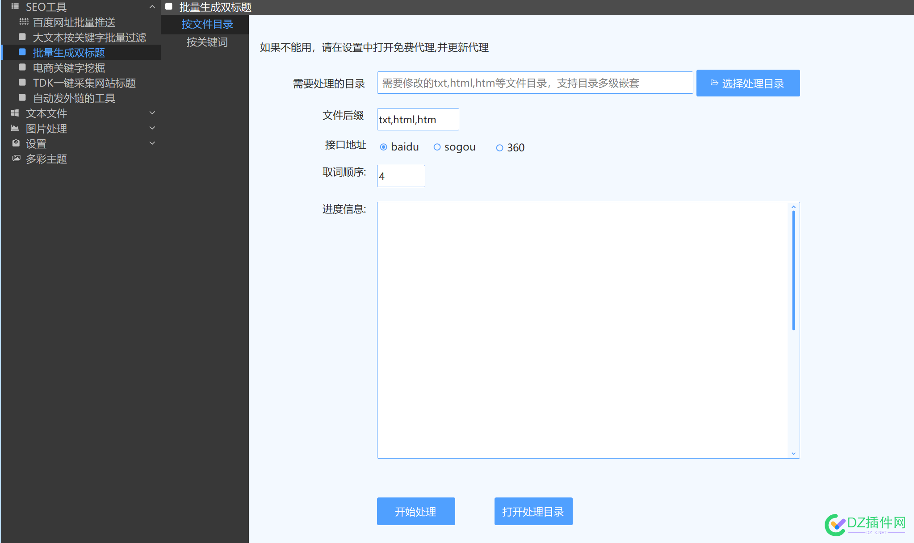Viewport: 914px width, 543px height.
Task: Select the sogou interface radio button
Action: pos(437,147)
